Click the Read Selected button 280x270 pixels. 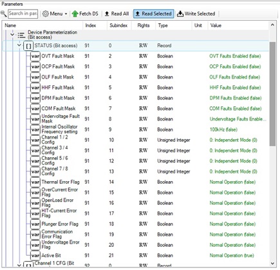click(154, 14)
